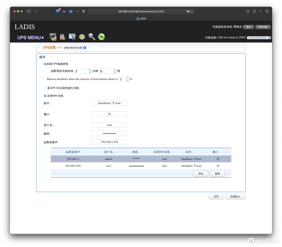Open the Safari share menu

click(254, 11)
